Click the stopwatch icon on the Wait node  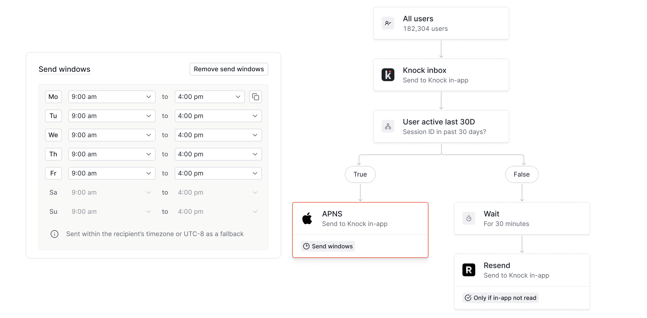pyautogui.click(x=469, y=218)
